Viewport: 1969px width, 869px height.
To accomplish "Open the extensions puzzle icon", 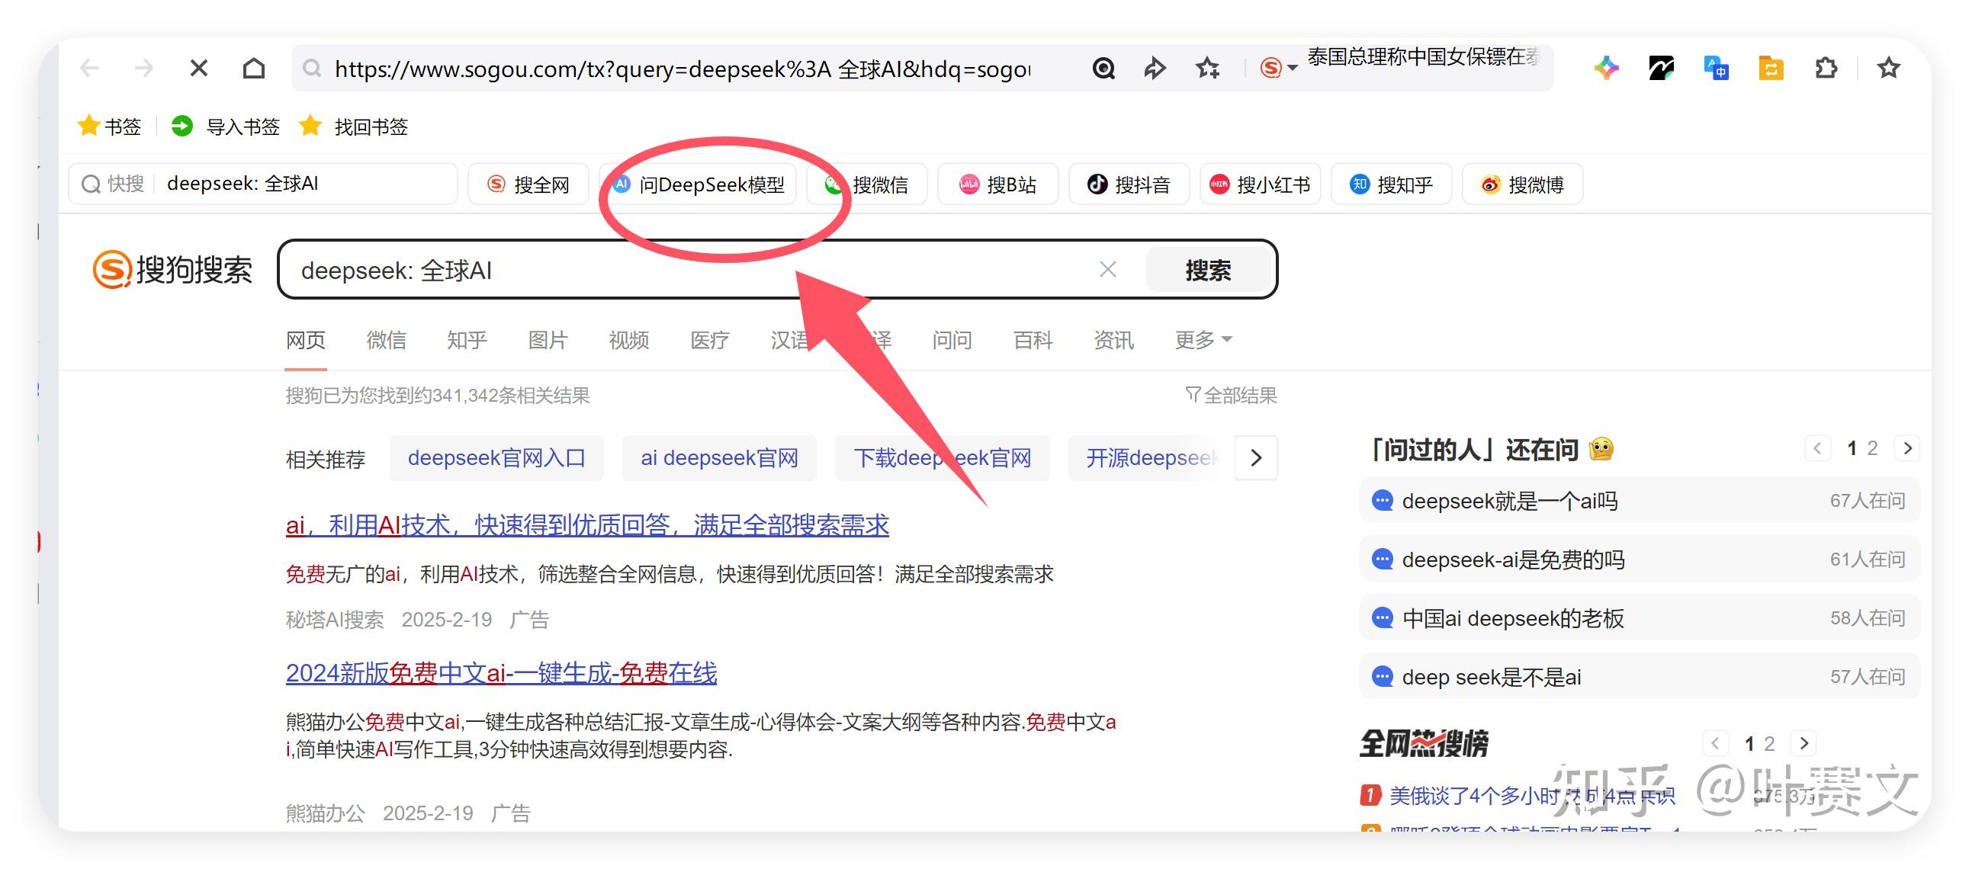I will [1826, 69].
